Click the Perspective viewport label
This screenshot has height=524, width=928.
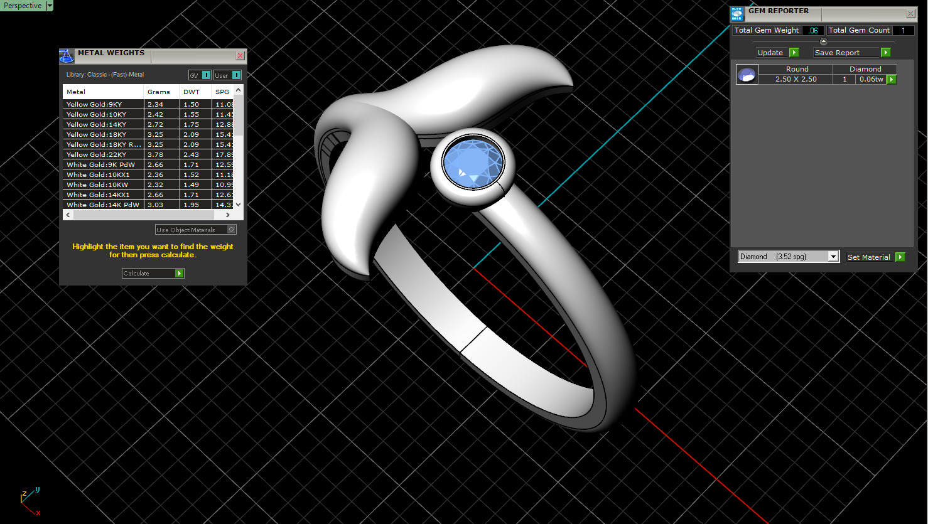tap(23, 6)
